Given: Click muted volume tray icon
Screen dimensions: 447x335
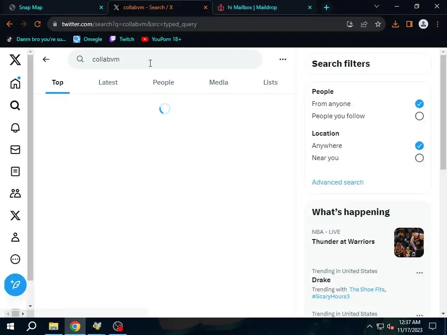Looking at the screenshot, I should click(x=391, y=326).
